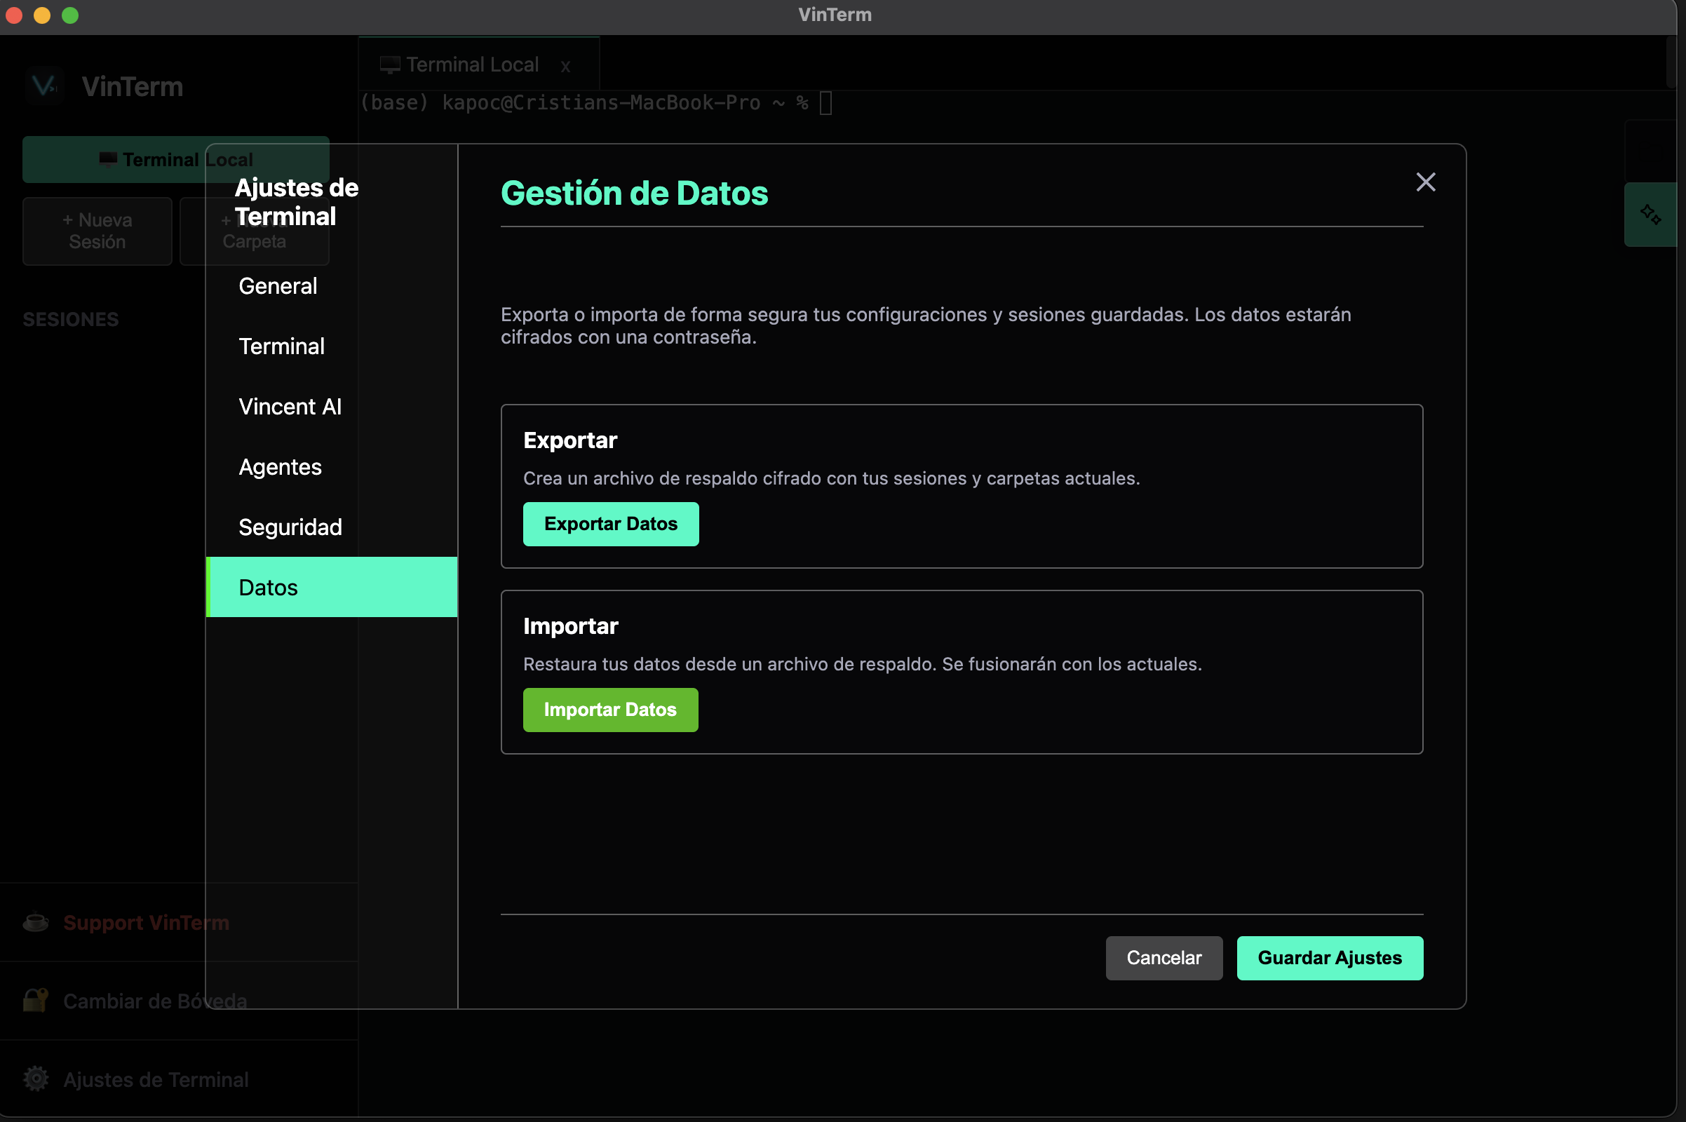Click the text 'Crea un archivo de respaldo cifrado'

point(670,478)
